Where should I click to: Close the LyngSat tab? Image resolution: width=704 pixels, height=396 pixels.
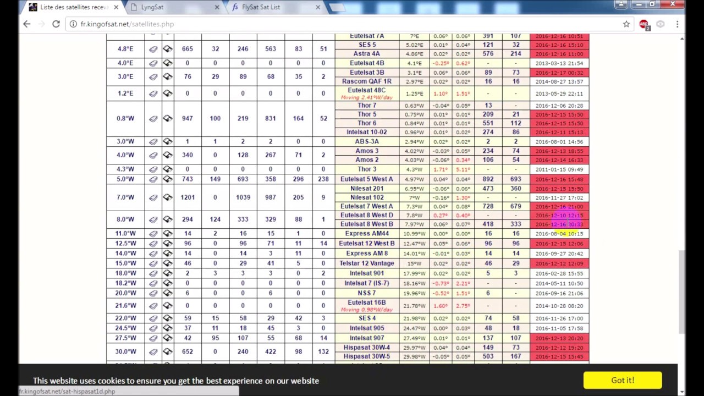tap(217, 7)
